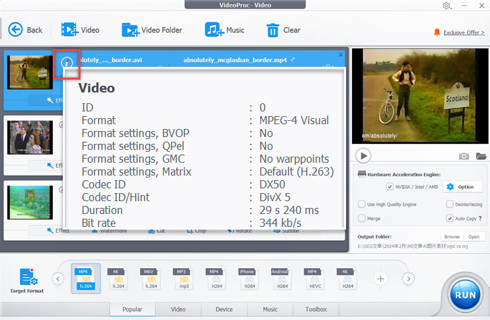
Task: Play the preview video
Action: click(363, 155)
